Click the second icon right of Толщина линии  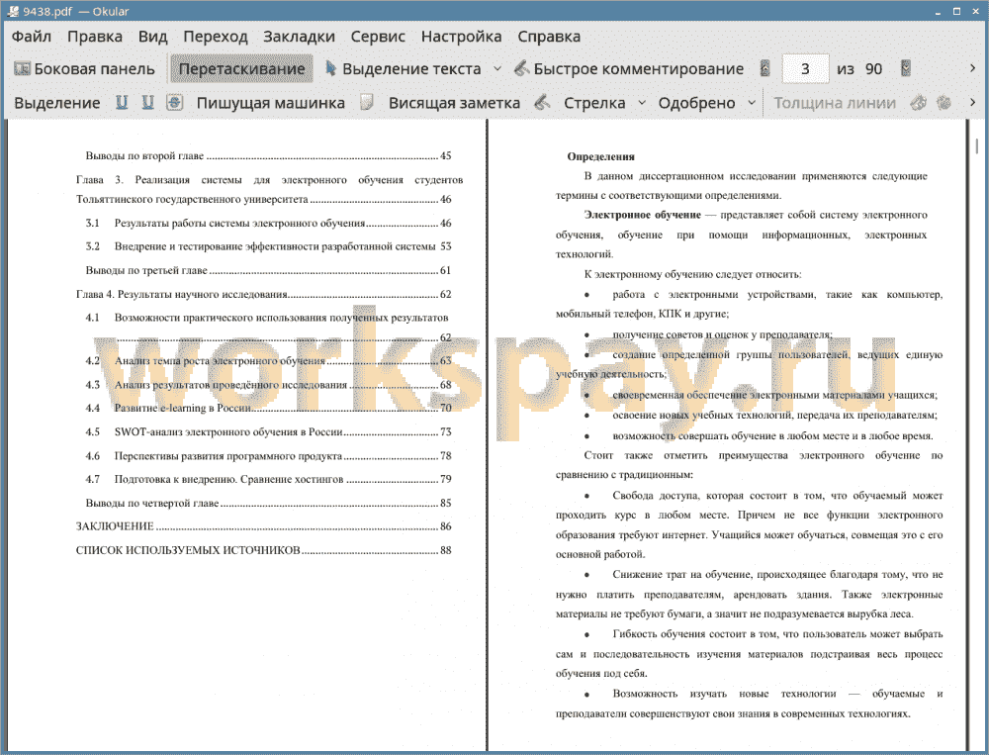944,103
